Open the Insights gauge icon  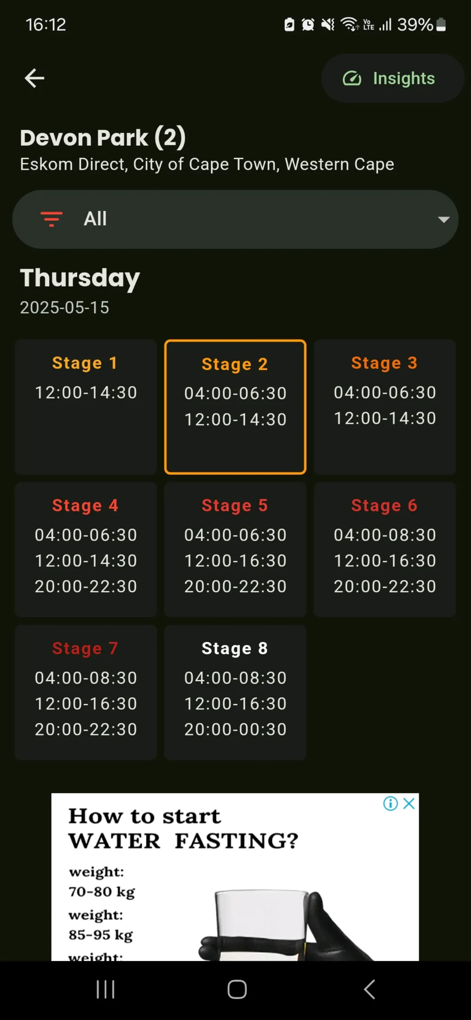click(x=352, y=78)
